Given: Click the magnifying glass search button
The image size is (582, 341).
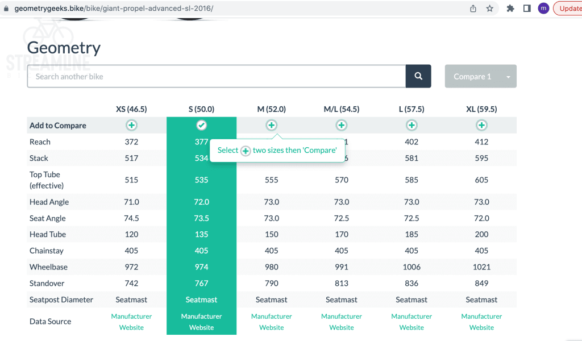Looking at the screenshot, I should point(418,76).
